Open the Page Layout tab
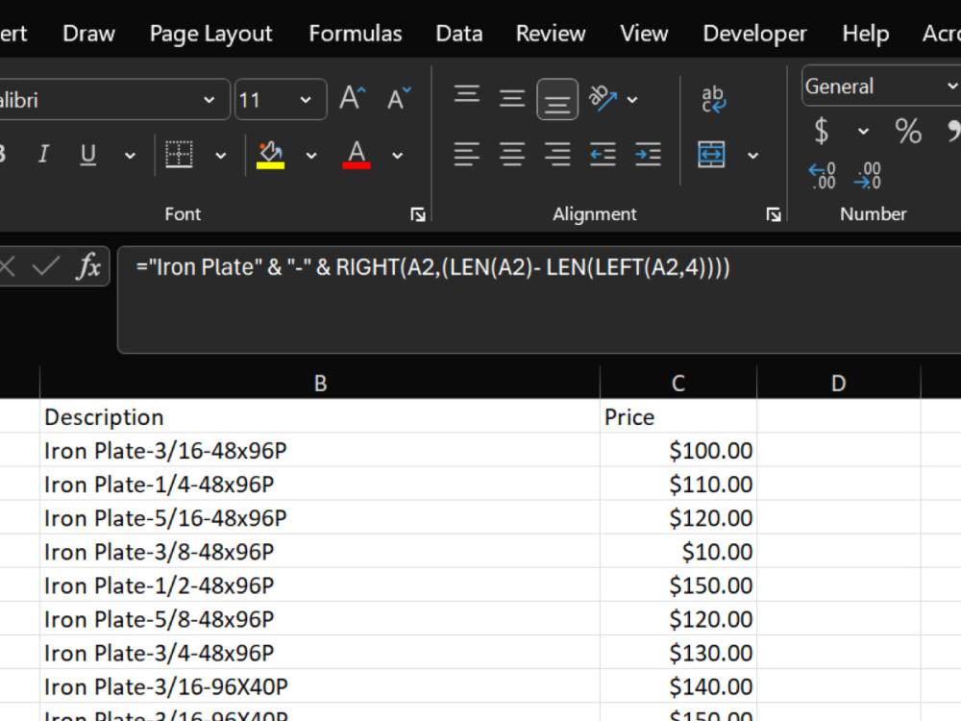The height and width of the screenshot is (721, 961). coord(210,33)
